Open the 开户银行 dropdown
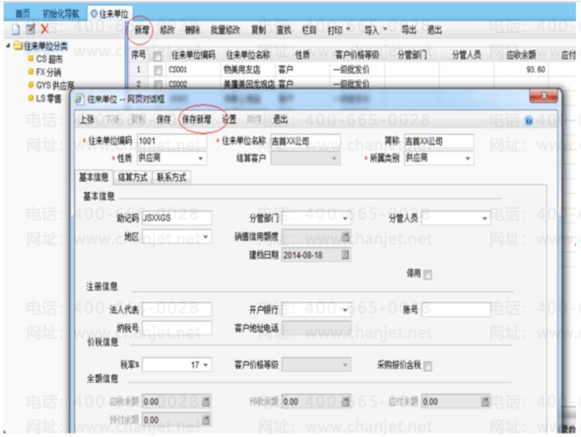The height and width of the screenshot is (437, 581). click(345, 309)
